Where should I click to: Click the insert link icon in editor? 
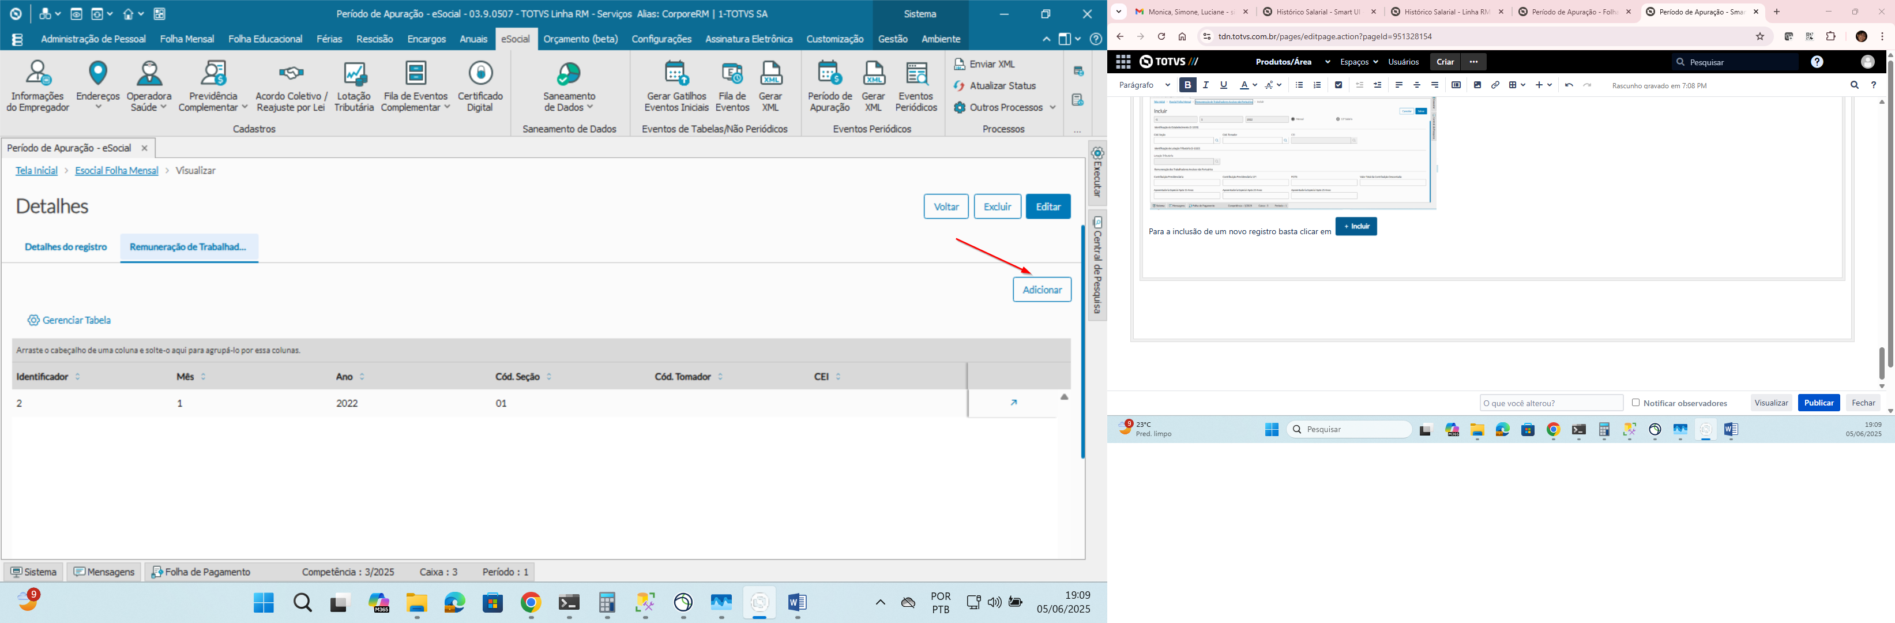(x=1495, y=85)
